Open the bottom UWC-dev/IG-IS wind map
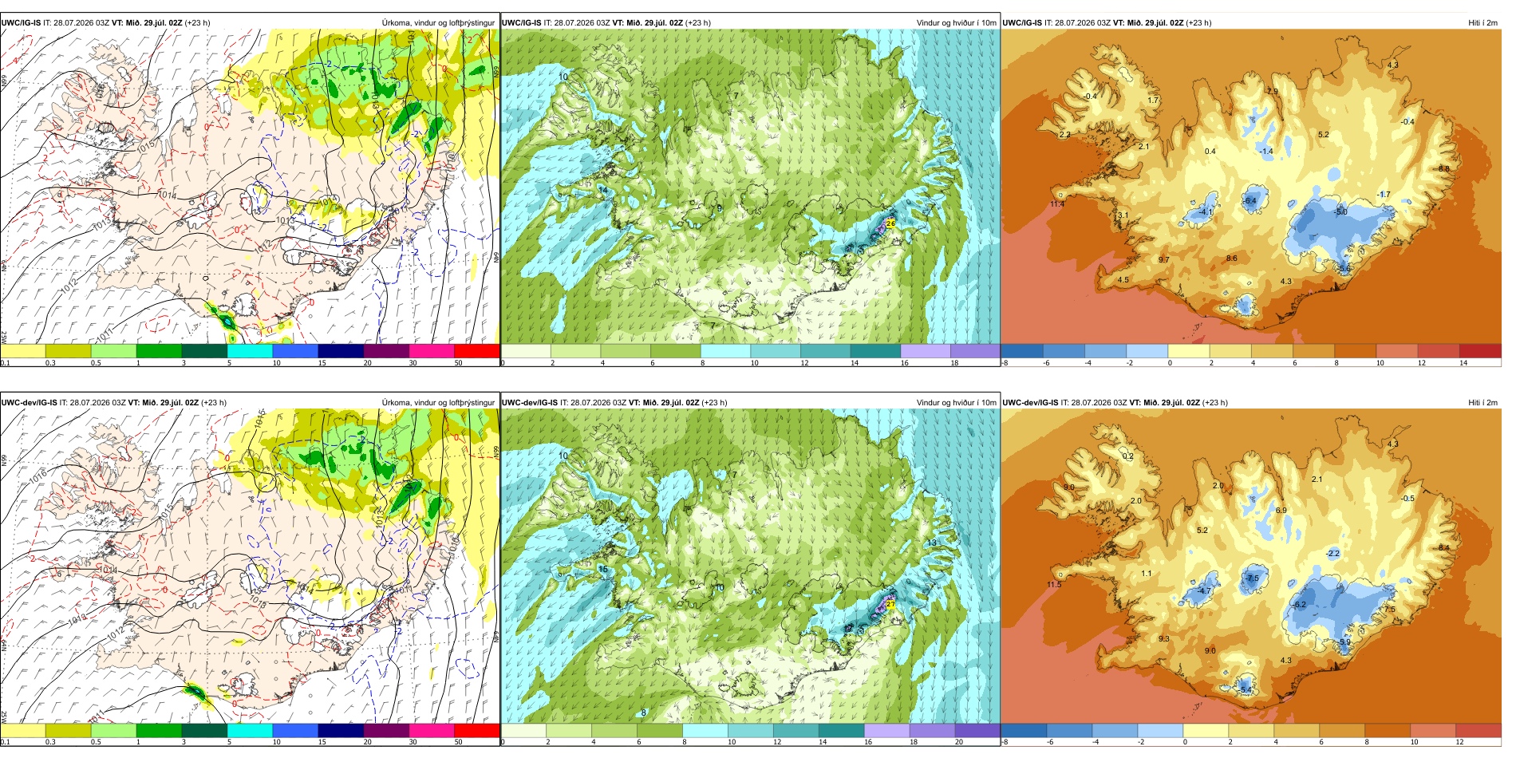 tap(750, 570)
